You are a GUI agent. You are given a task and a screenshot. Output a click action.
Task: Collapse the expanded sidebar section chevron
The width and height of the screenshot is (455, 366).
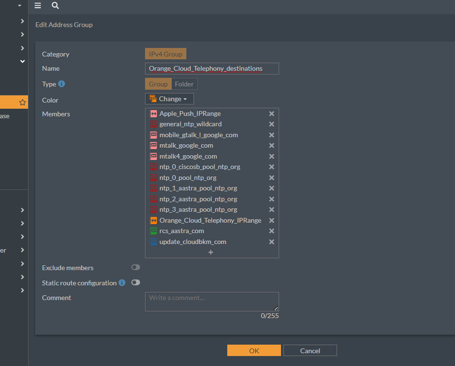[x=22, y=61]
